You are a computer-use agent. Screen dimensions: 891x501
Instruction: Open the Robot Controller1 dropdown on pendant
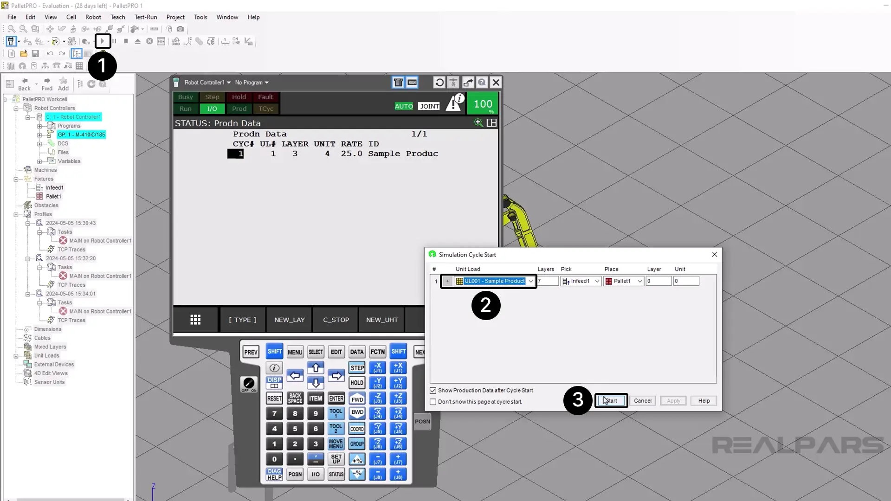pyautogui.click(x=207, y=83)
